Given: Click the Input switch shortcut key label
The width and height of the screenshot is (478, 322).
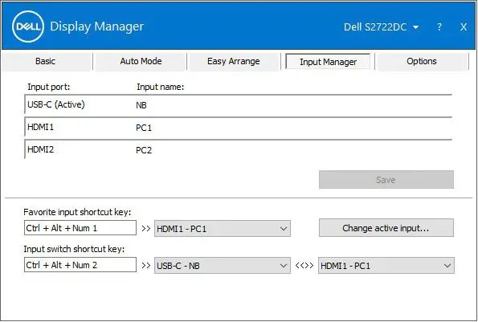Looking at the screenshot, I should [74, 249].
